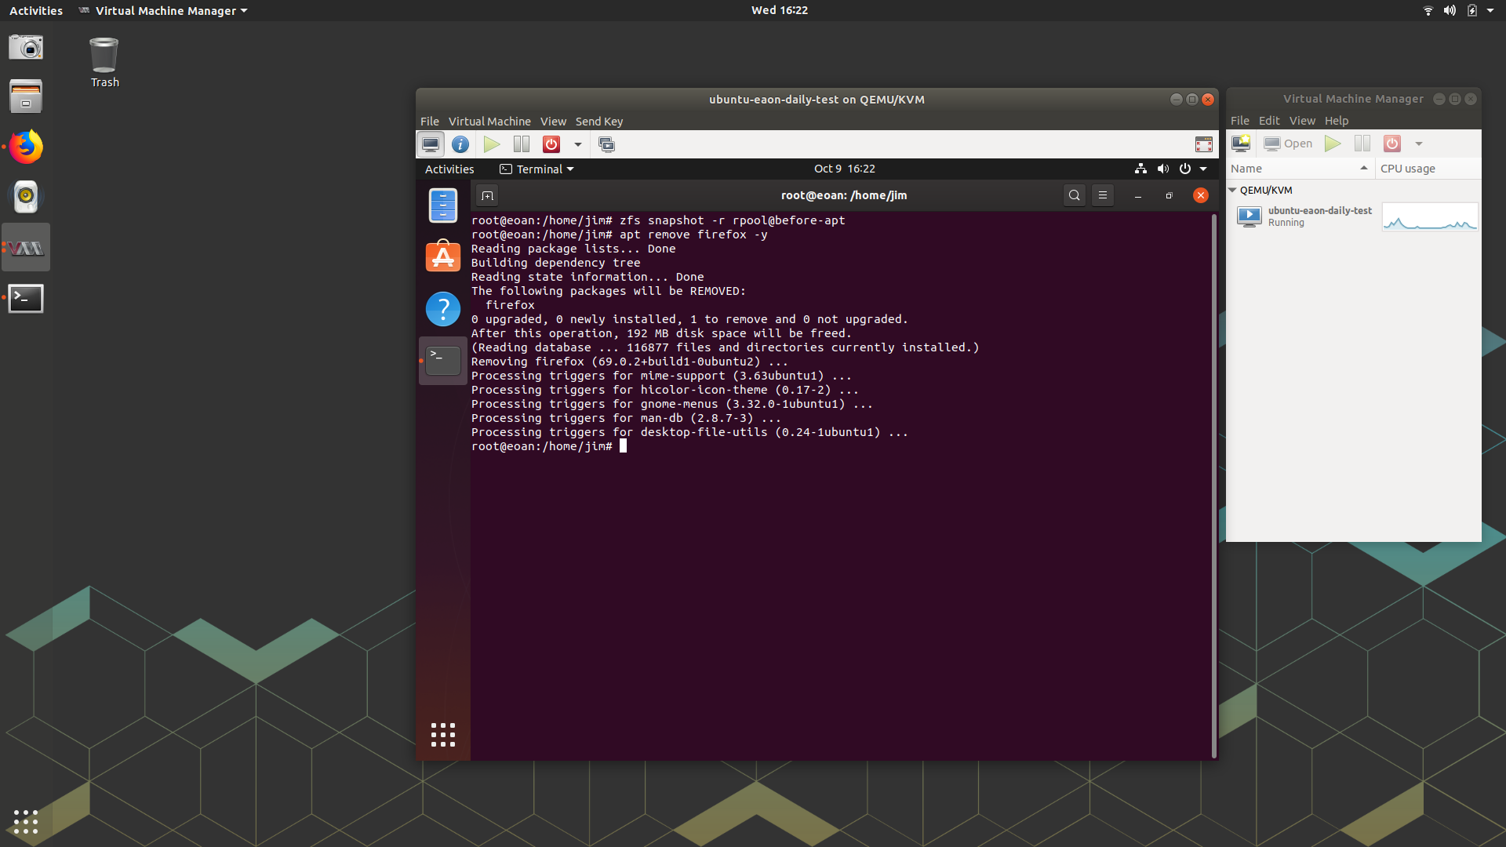Open Virtual Machine Manager app menu dropdown
Viewport: 1506px width, 847px height.
coord(163,10)
